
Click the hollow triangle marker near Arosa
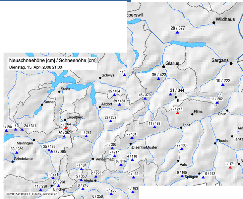coord(238,132)
